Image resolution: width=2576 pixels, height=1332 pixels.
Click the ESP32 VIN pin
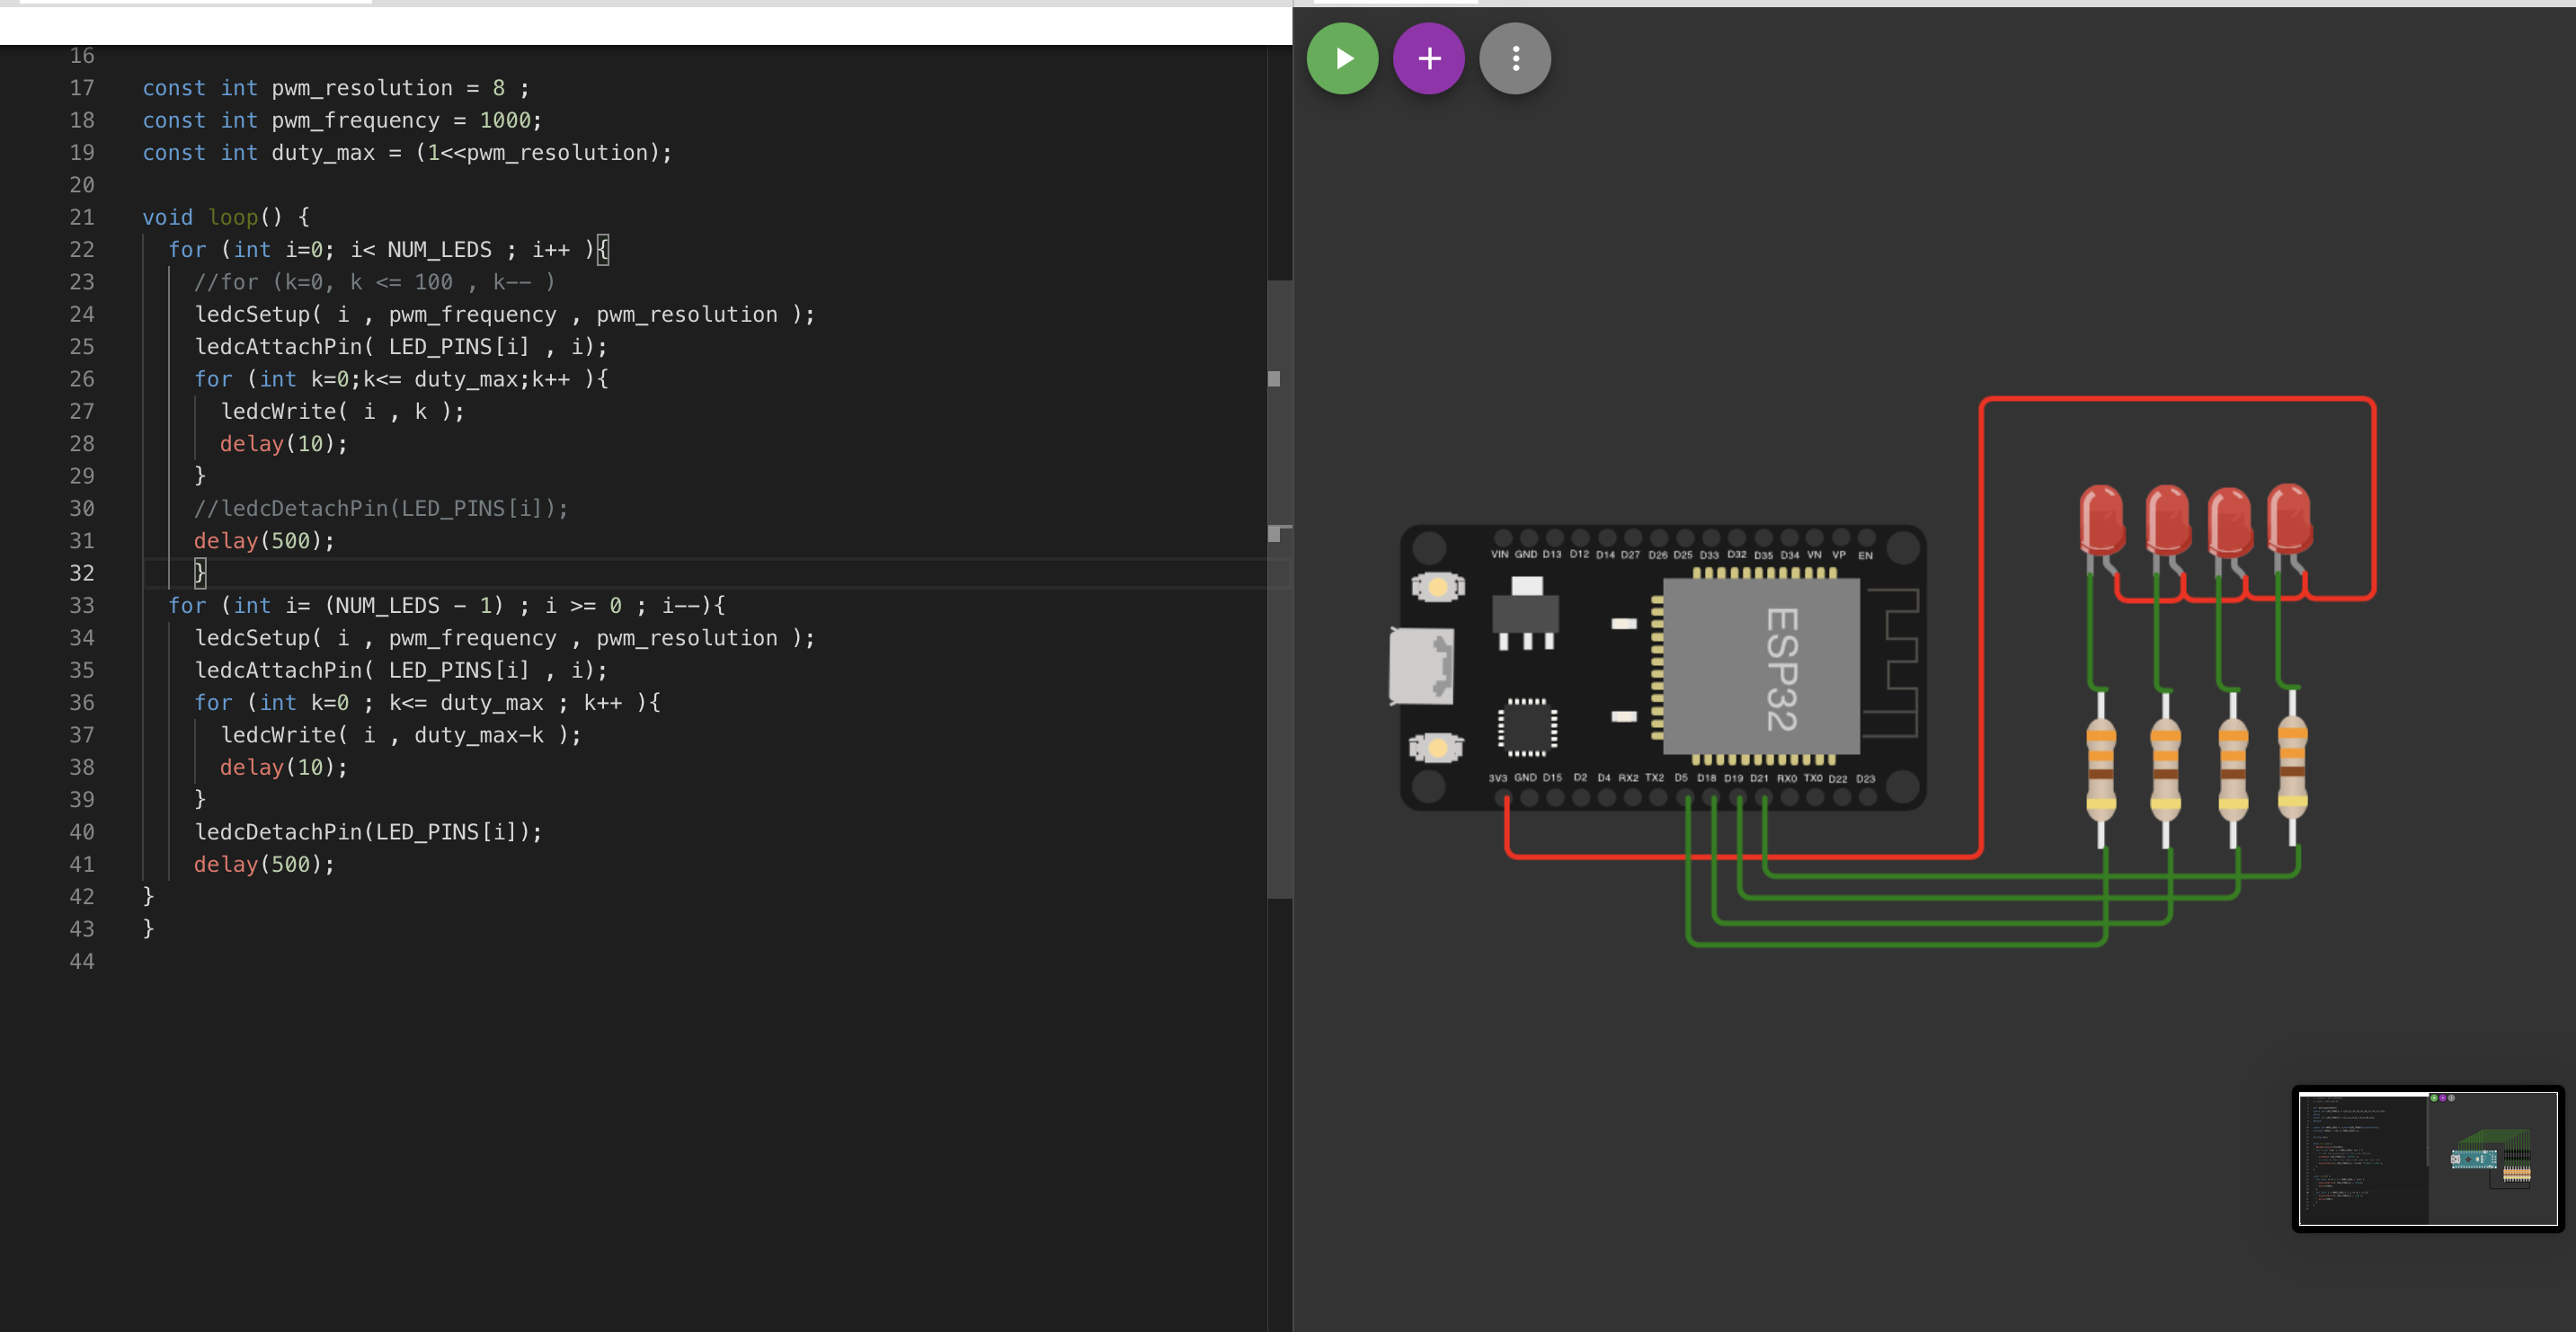(x=1501, y=538)
